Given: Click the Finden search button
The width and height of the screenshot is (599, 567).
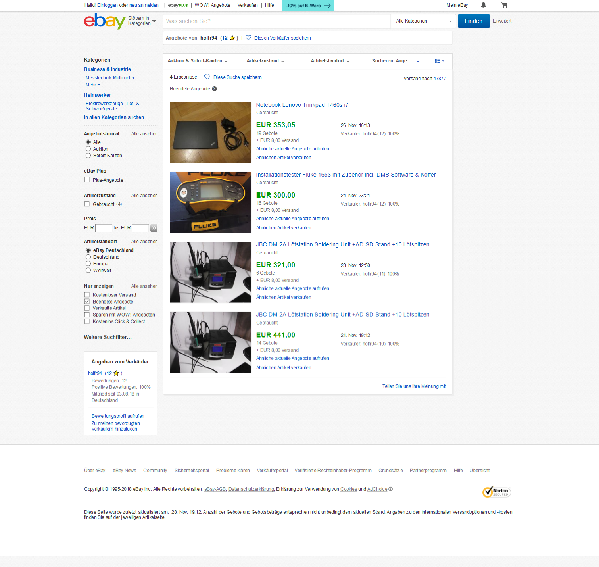Looking at the screenshot, I should point(474,21).
